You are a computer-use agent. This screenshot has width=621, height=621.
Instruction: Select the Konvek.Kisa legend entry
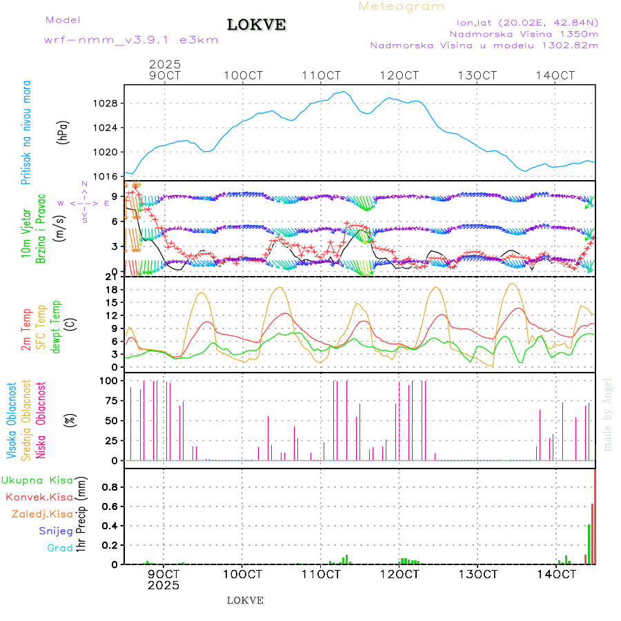point(39,497)
